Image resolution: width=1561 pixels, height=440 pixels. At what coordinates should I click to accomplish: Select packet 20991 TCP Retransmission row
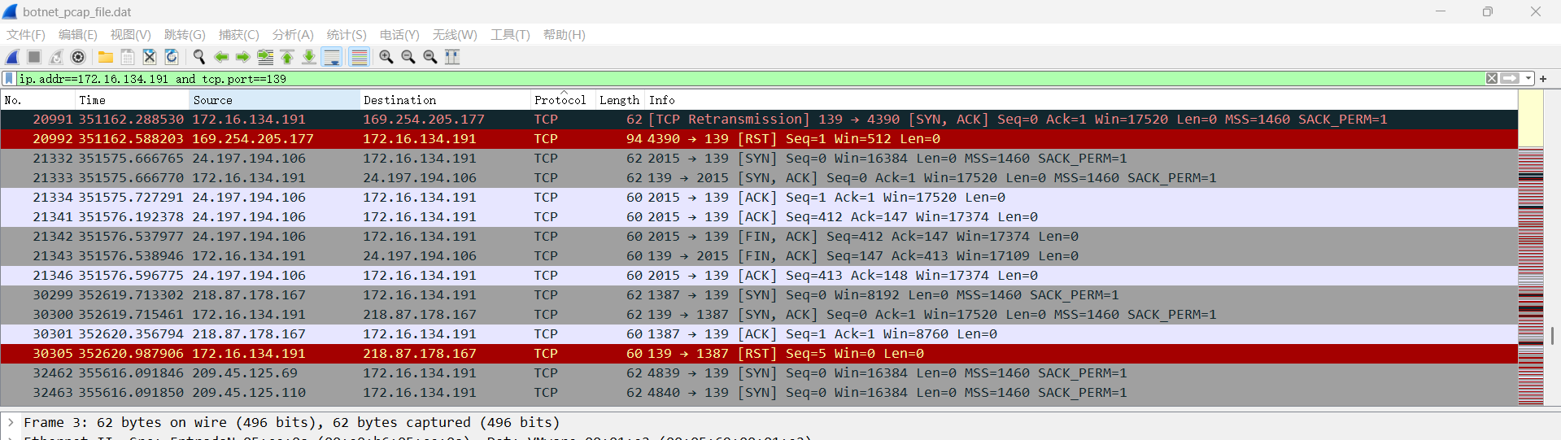(x=759, y=120)
